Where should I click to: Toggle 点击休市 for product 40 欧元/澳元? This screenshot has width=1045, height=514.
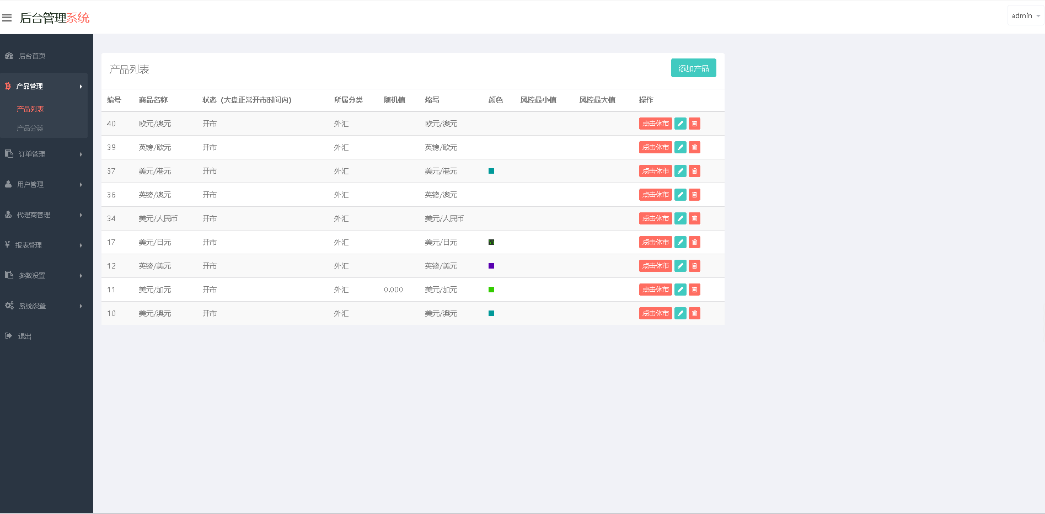point(655,124)
